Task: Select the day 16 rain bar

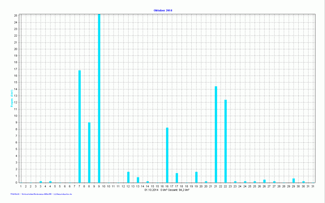Action: [167, 155]
